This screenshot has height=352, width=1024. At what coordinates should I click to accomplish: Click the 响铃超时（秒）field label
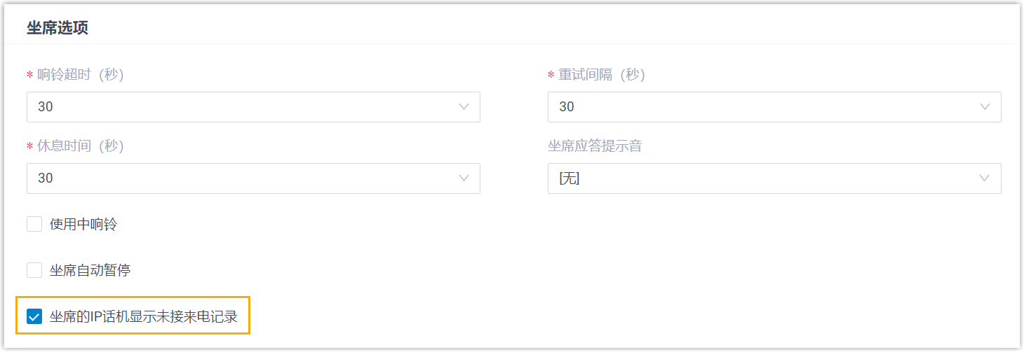click(81, 75)
